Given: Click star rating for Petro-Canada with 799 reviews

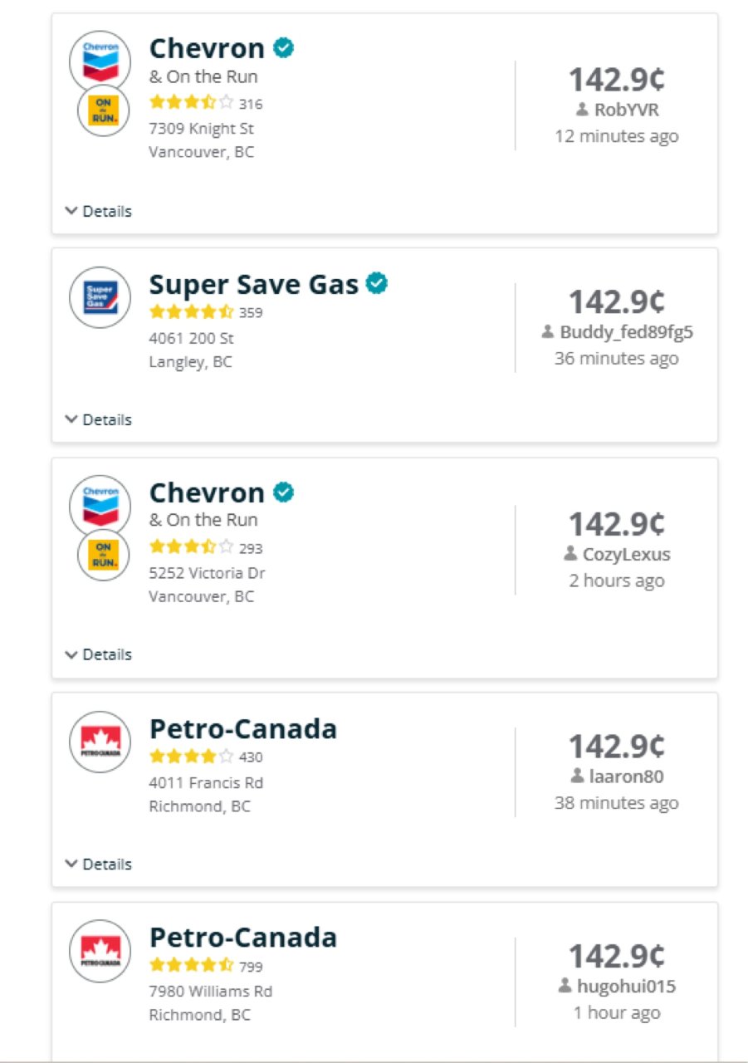Looking at the screenshot, I should [x=192, y=966].
